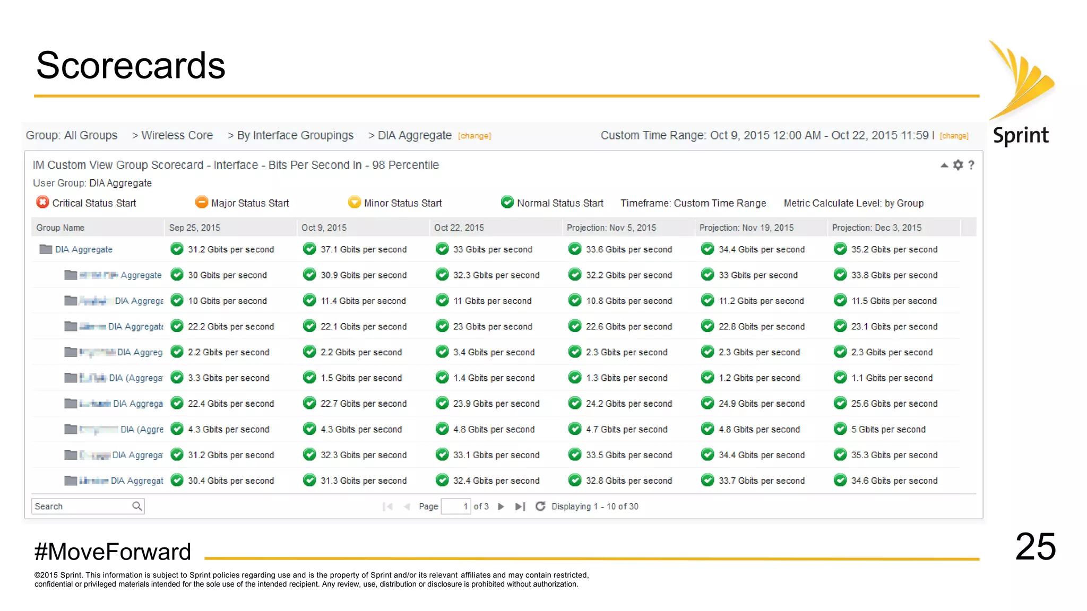This screenshot has width=1087, height=611.
Task: Click folder icon in the 22.4 Gbits row
Action: (71, 404)
